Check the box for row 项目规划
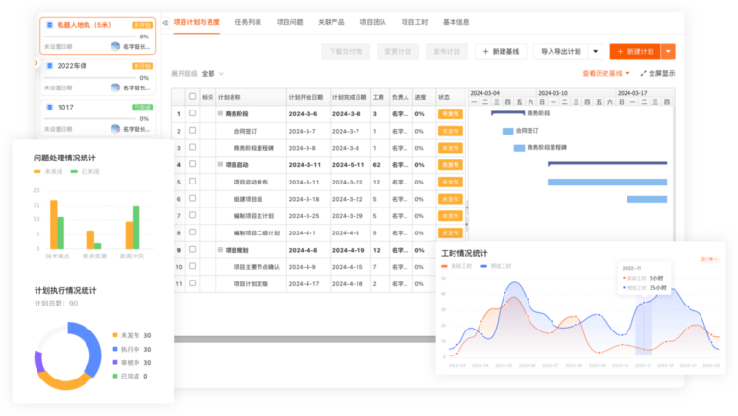 (192, 249)
